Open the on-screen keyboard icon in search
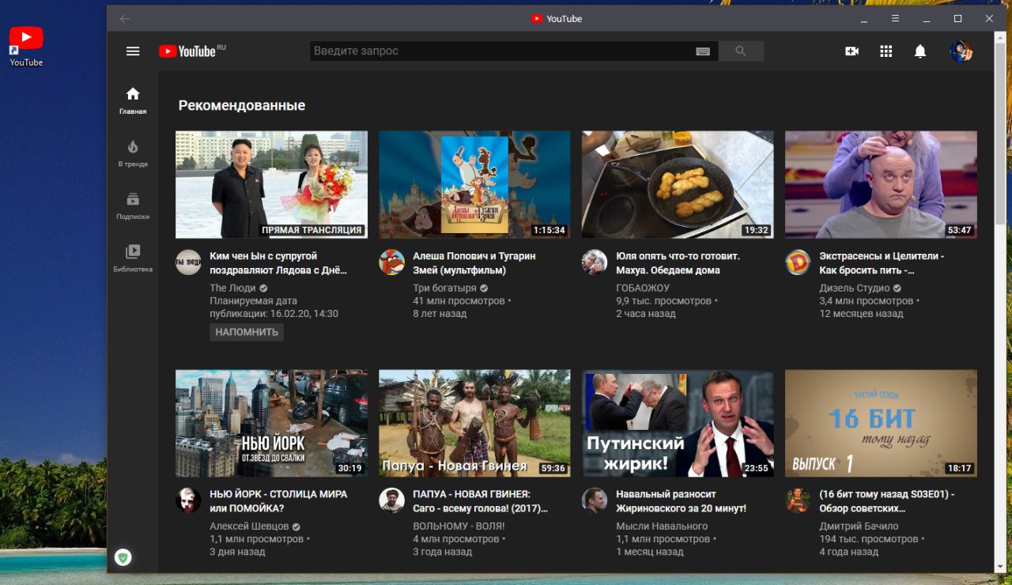The image size is (1012, 585). click(703, 51)
